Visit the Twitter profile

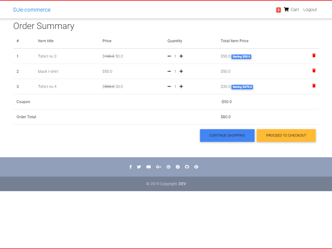[x=139, y=167]
